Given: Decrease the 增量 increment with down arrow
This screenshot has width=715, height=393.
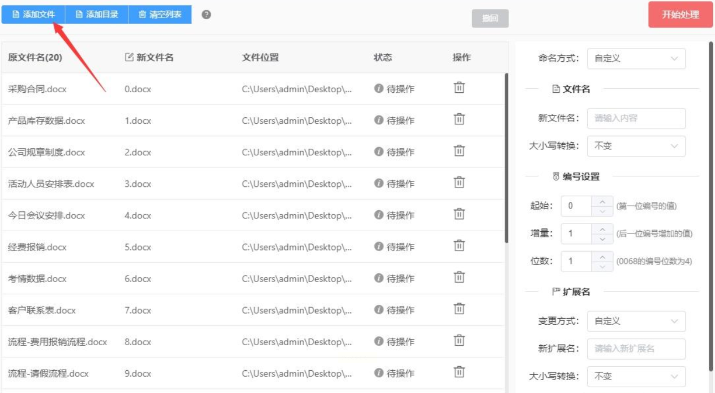Looking at the screenshot, I should 602,239.
